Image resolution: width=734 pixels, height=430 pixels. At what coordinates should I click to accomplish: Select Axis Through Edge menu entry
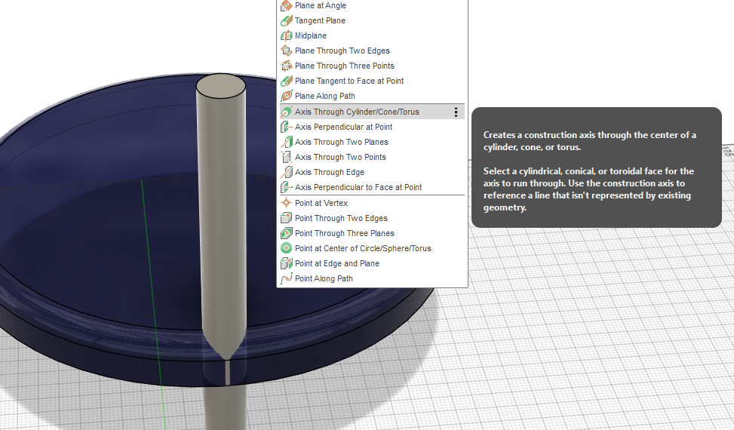tap(330, 172)
